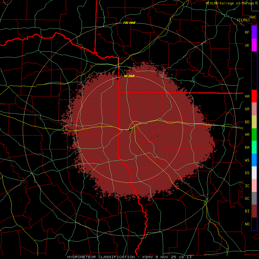The width and height of the screenshot is (259, 259).
Task: Click the 50 NMI range ring label
Action: (x=129, y=76)
